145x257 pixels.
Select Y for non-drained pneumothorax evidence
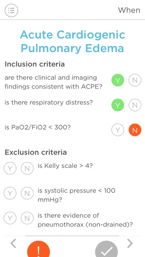(x=10, y=218)
